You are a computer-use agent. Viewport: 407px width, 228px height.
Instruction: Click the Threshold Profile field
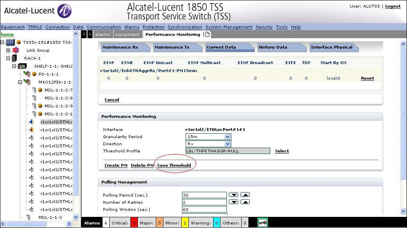tap(228, 151)
